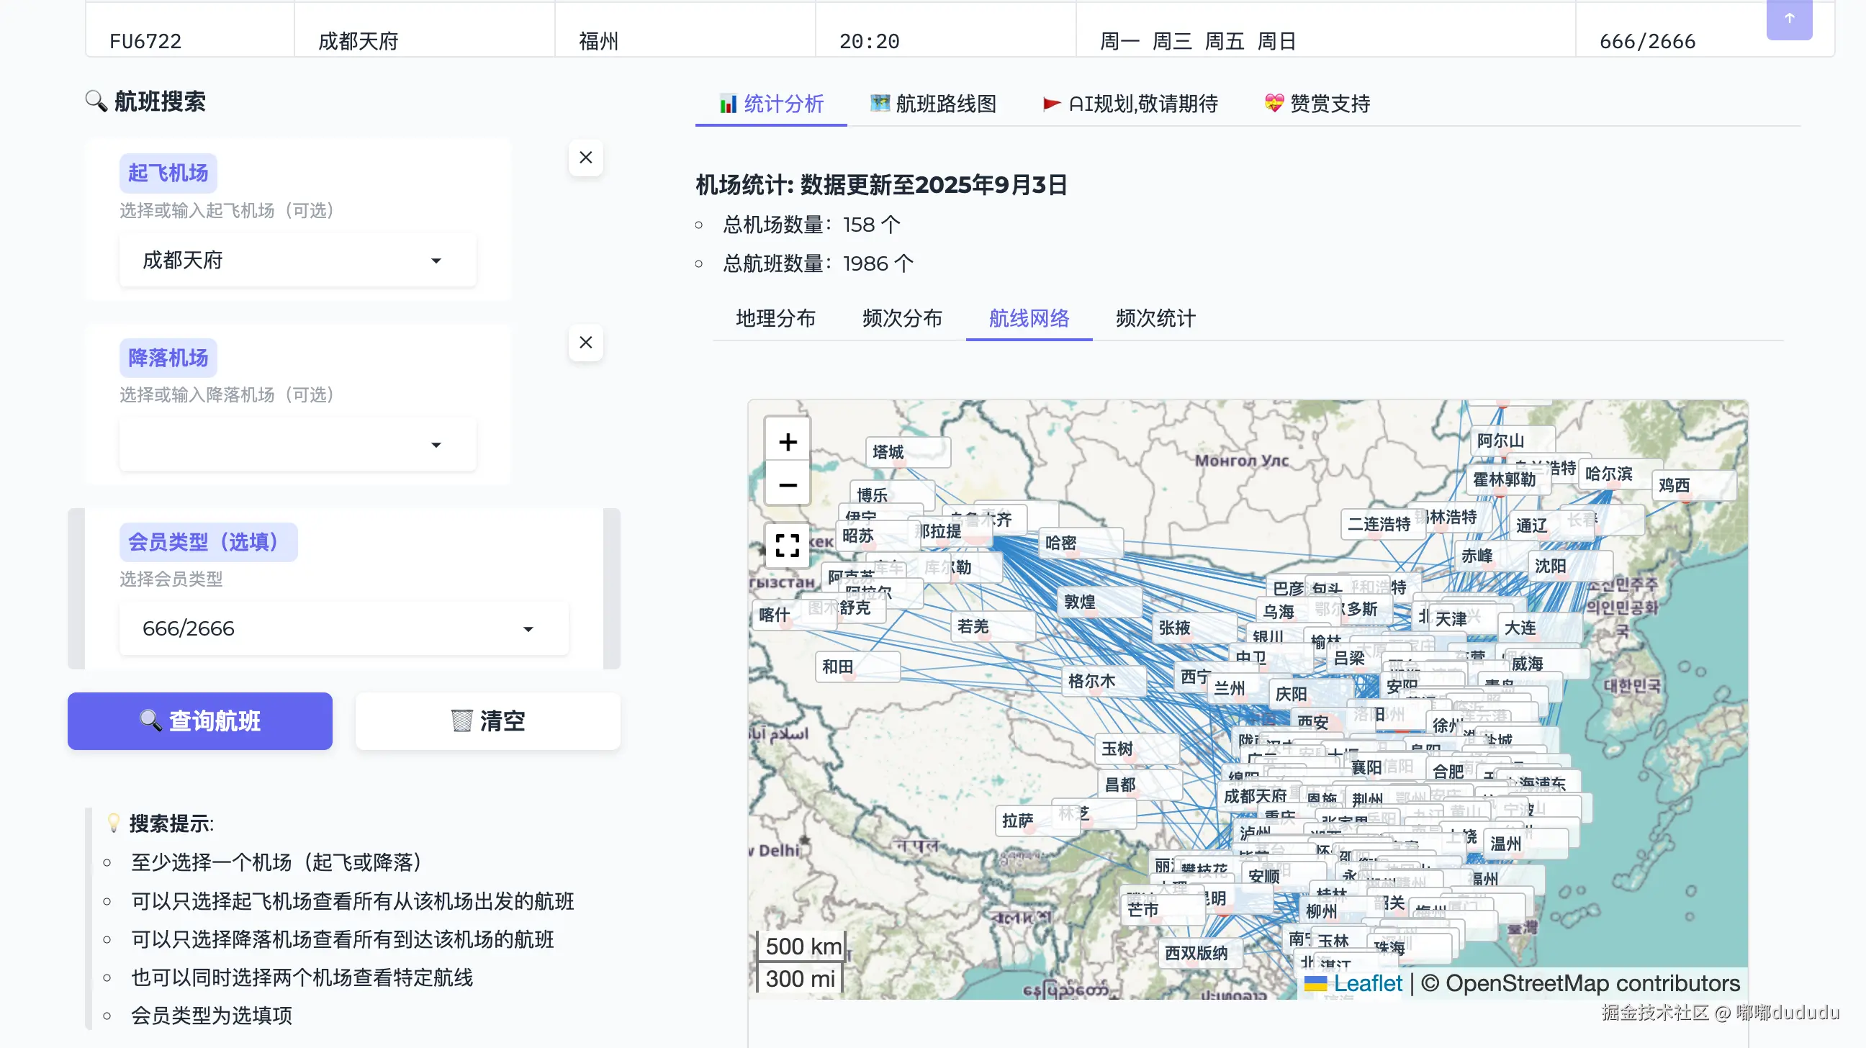The width and height of the screenshot is (1866, 1048).
Task: Switch to the 航班路线图 tab
Action: [933, 104]
